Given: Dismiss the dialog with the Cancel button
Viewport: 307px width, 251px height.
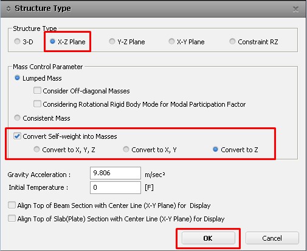Looking at the screenshot, I should click(x=272, y=238).
